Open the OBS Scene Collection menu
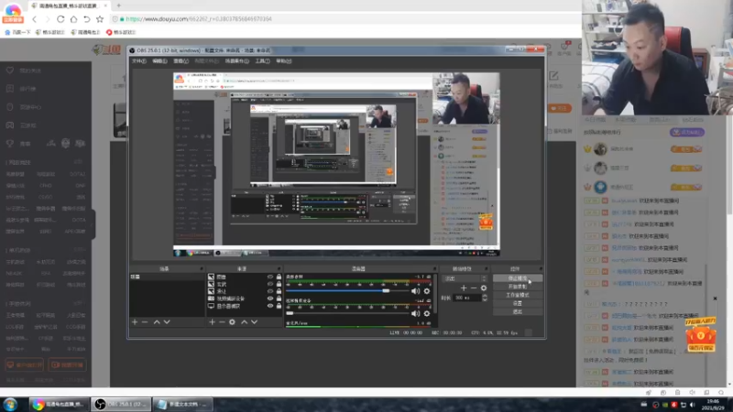This screenshot has height=412, width=733. [x=237, y=61]
